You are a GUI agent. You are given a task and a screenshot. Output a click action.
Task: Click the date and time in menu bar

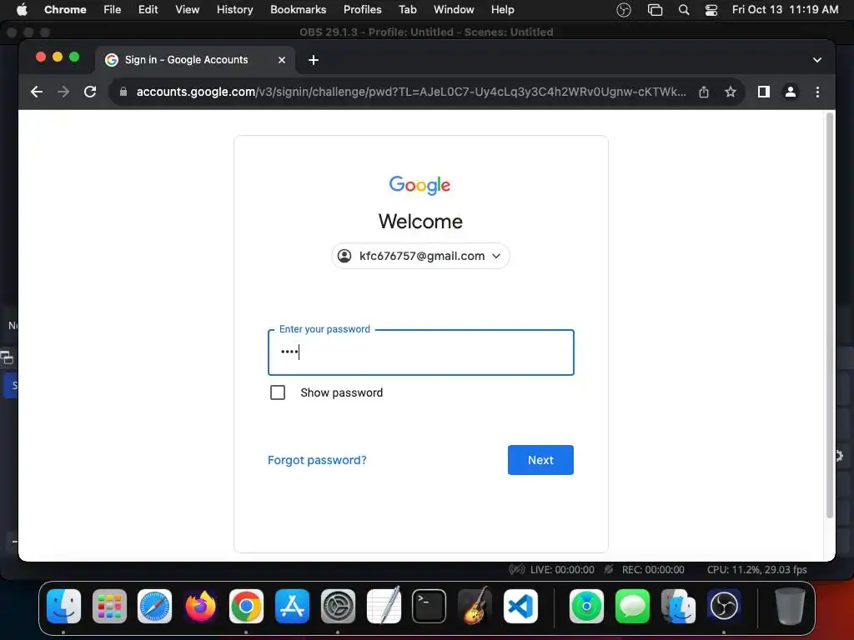785,9
